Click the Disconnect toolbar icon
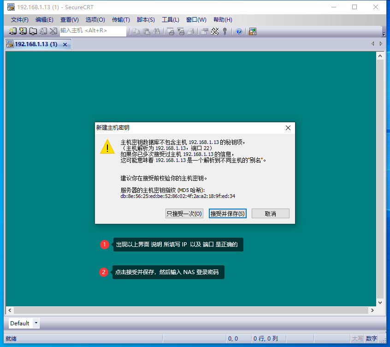The image size is (390, 347). click(53, 31)
